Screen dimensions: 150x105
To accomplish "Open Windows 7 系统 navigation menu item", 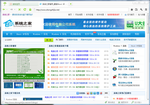I will point(40,34).
